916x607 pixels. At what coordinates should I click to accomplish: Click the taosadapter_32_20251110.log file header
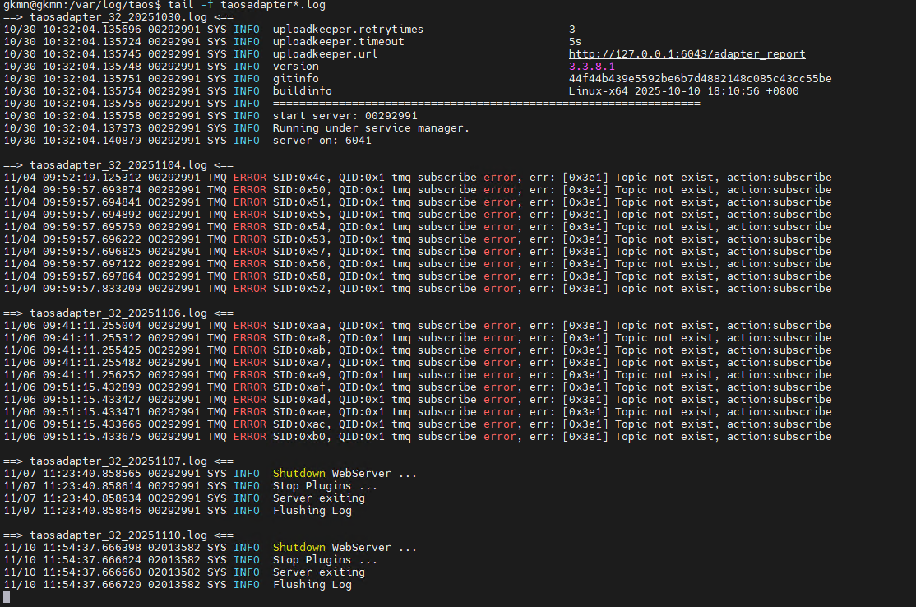[x=118, y=535]
